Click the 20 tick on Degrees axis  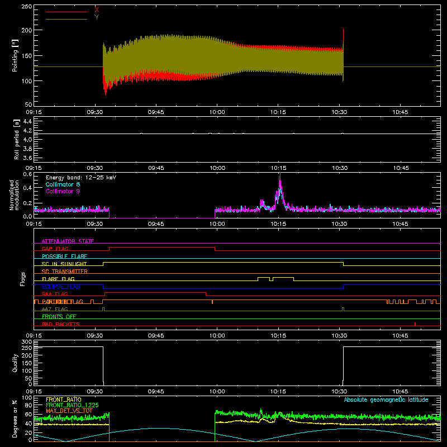28,432
